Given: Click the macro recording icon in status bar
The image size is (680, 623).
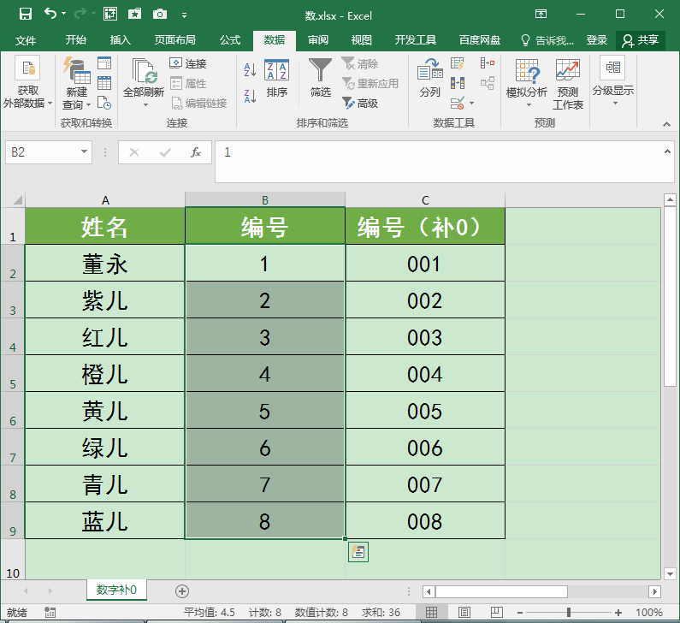Looking at the screenshot, I should pyautogui.click(x=50, y=612).
